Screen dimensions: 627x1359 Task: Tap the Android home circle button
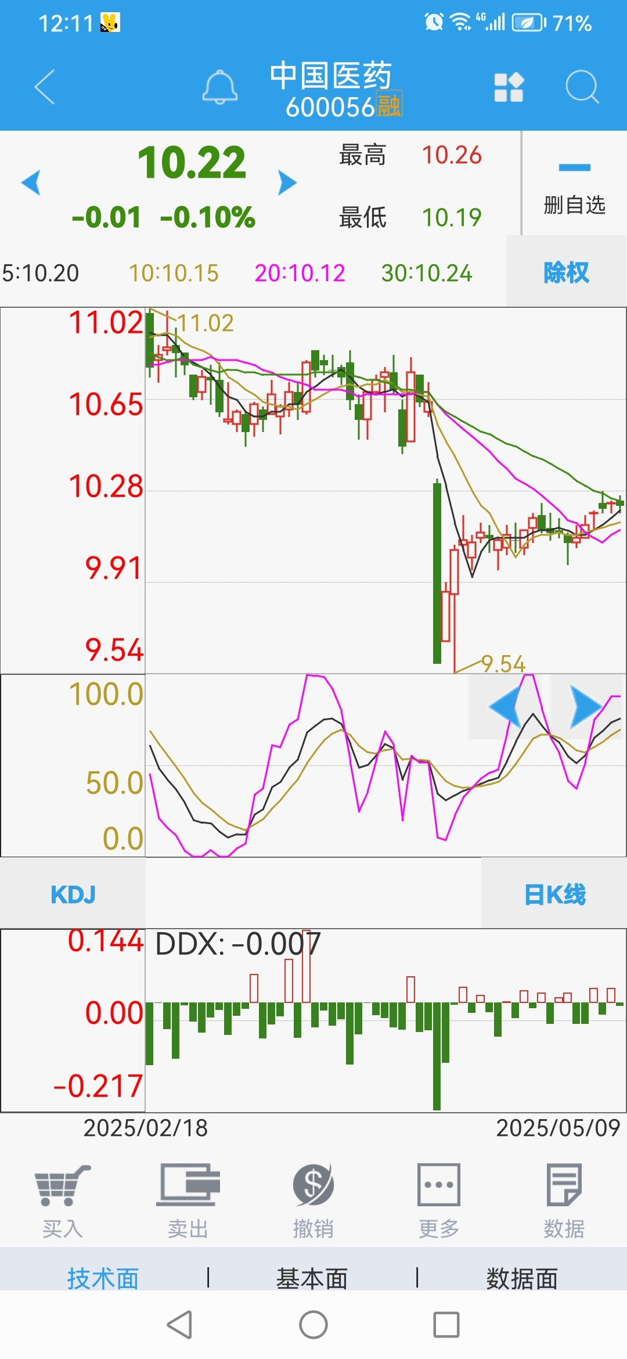click(x=313, y=1325)
